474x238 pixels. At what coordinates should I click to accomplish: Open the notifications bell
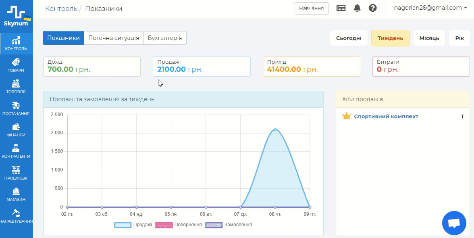click(x=357, y=8)
